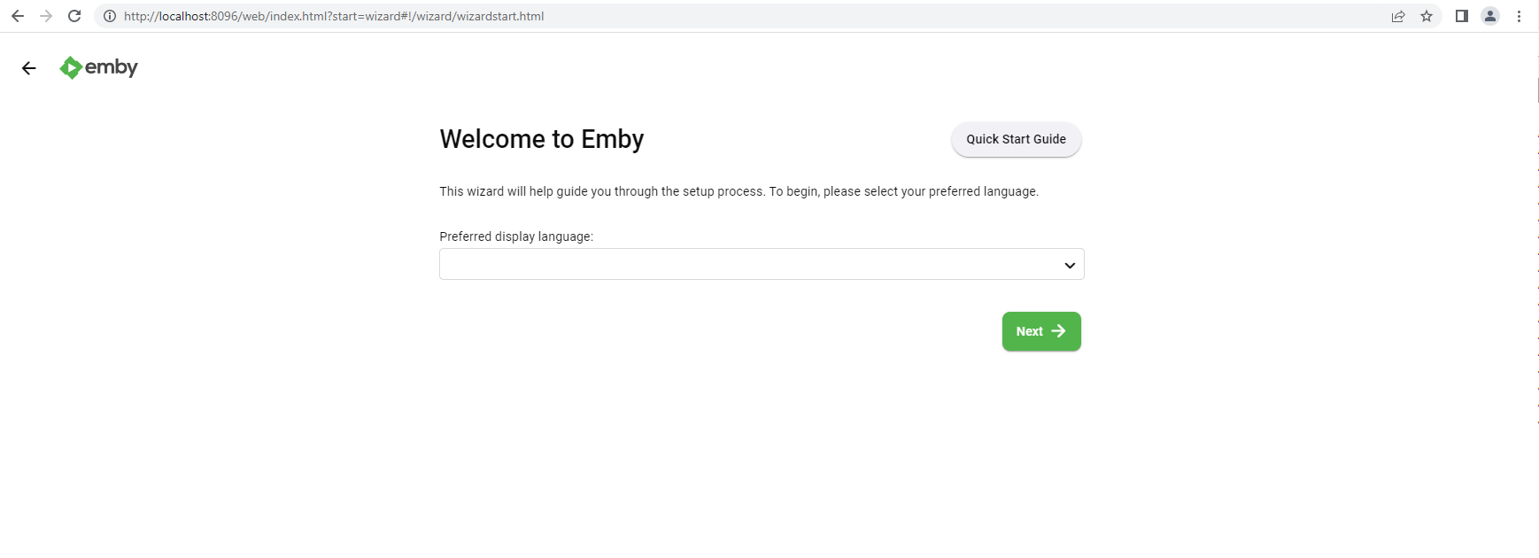1539x558 pixels.
Task: View site information icon
Action: click(x=110, y=16)
